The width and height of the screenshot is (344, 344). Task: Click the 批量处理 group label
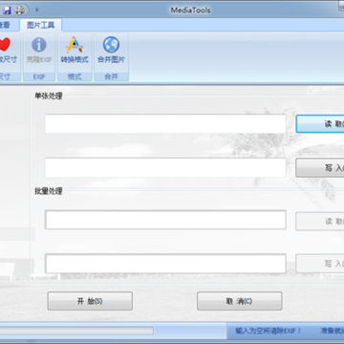tap(49, 191)
